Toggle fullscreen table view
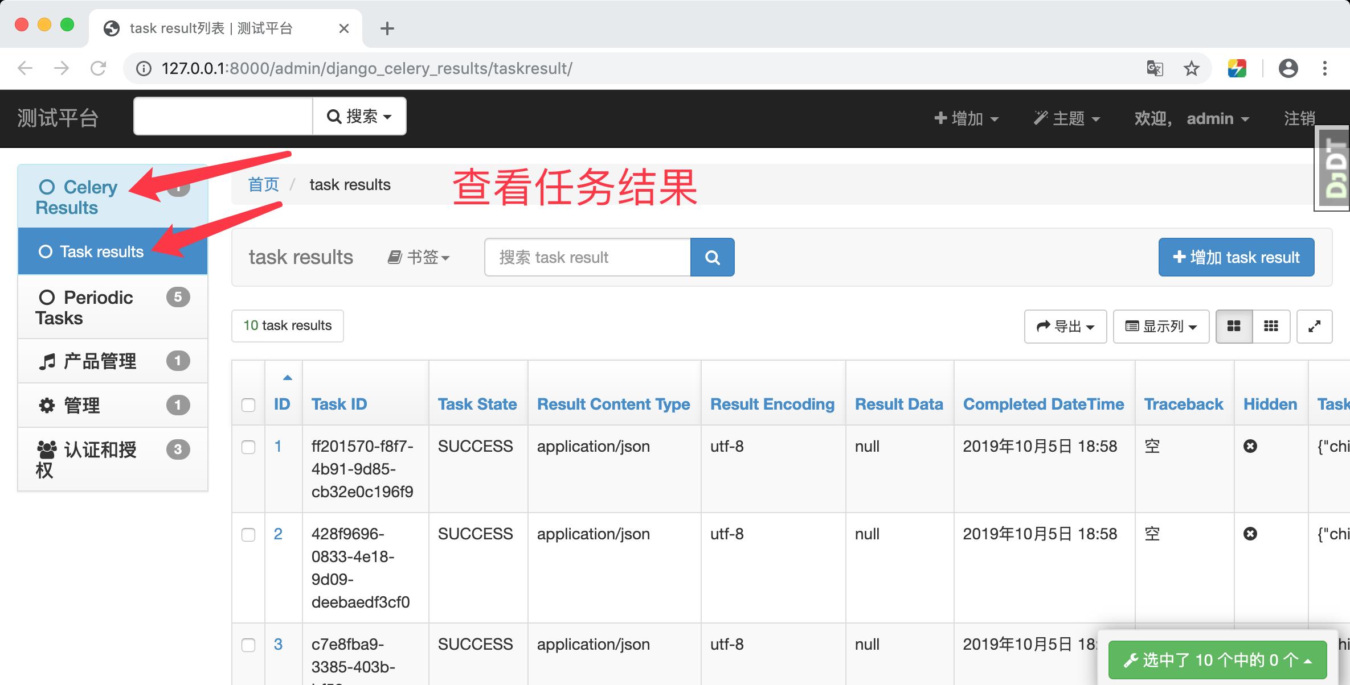 pos(1314,326)
